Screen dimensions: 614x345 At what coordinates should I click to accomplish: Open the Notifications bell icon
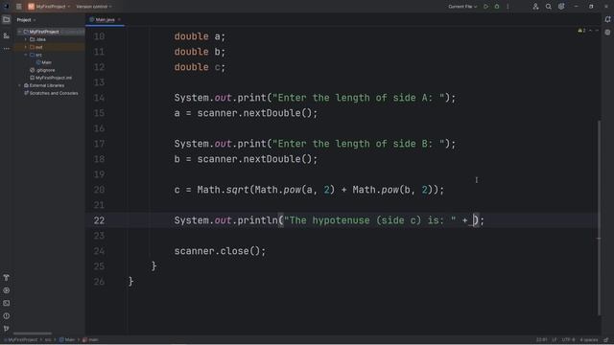pyautogui.click(x=607, y=19)
